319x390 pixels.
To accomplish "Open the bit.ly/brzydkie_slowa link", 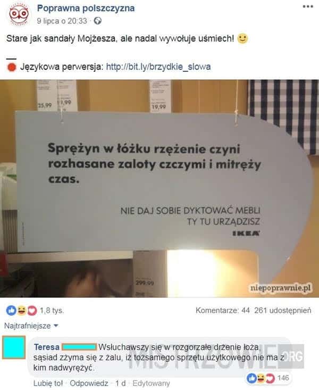I will tap(158, 67).
